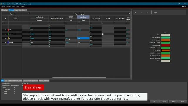The height and width of the screenshot is (106, 188).
Task: Click the Loss Tangent column header
Action: click(95, 19)
